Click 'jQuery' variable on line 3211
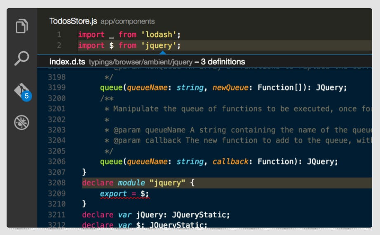Image resolution: width=380 pixels, height=235 pixels. tap(150, 215)
